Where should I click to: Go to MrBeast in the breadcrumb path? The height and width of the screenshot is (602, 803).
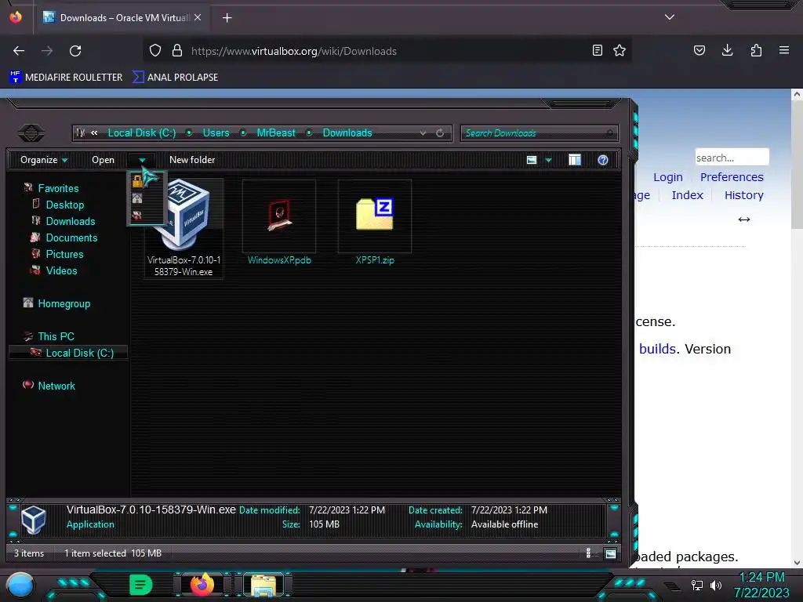(276, 133)
